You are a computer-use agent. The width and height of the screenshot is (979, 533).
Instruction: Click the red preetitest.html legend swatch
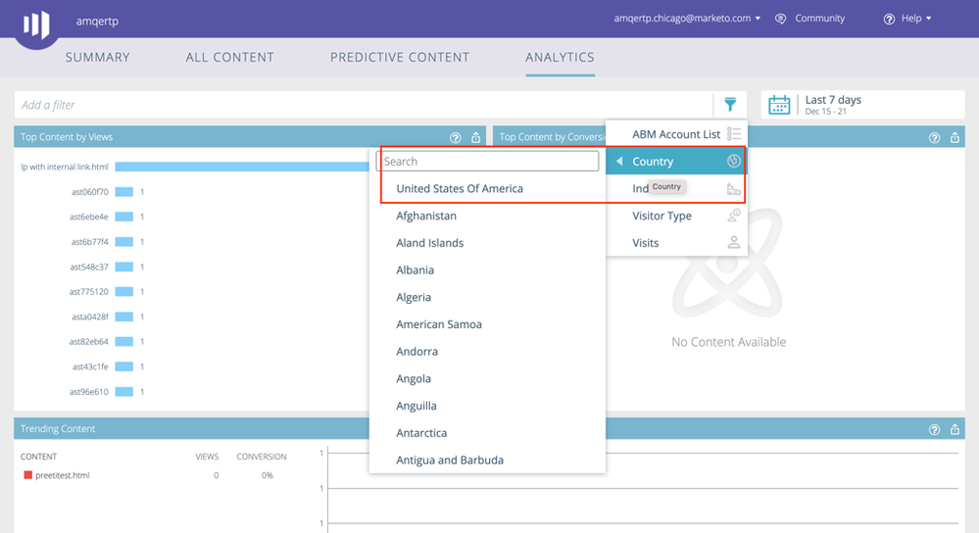(28, 475)
